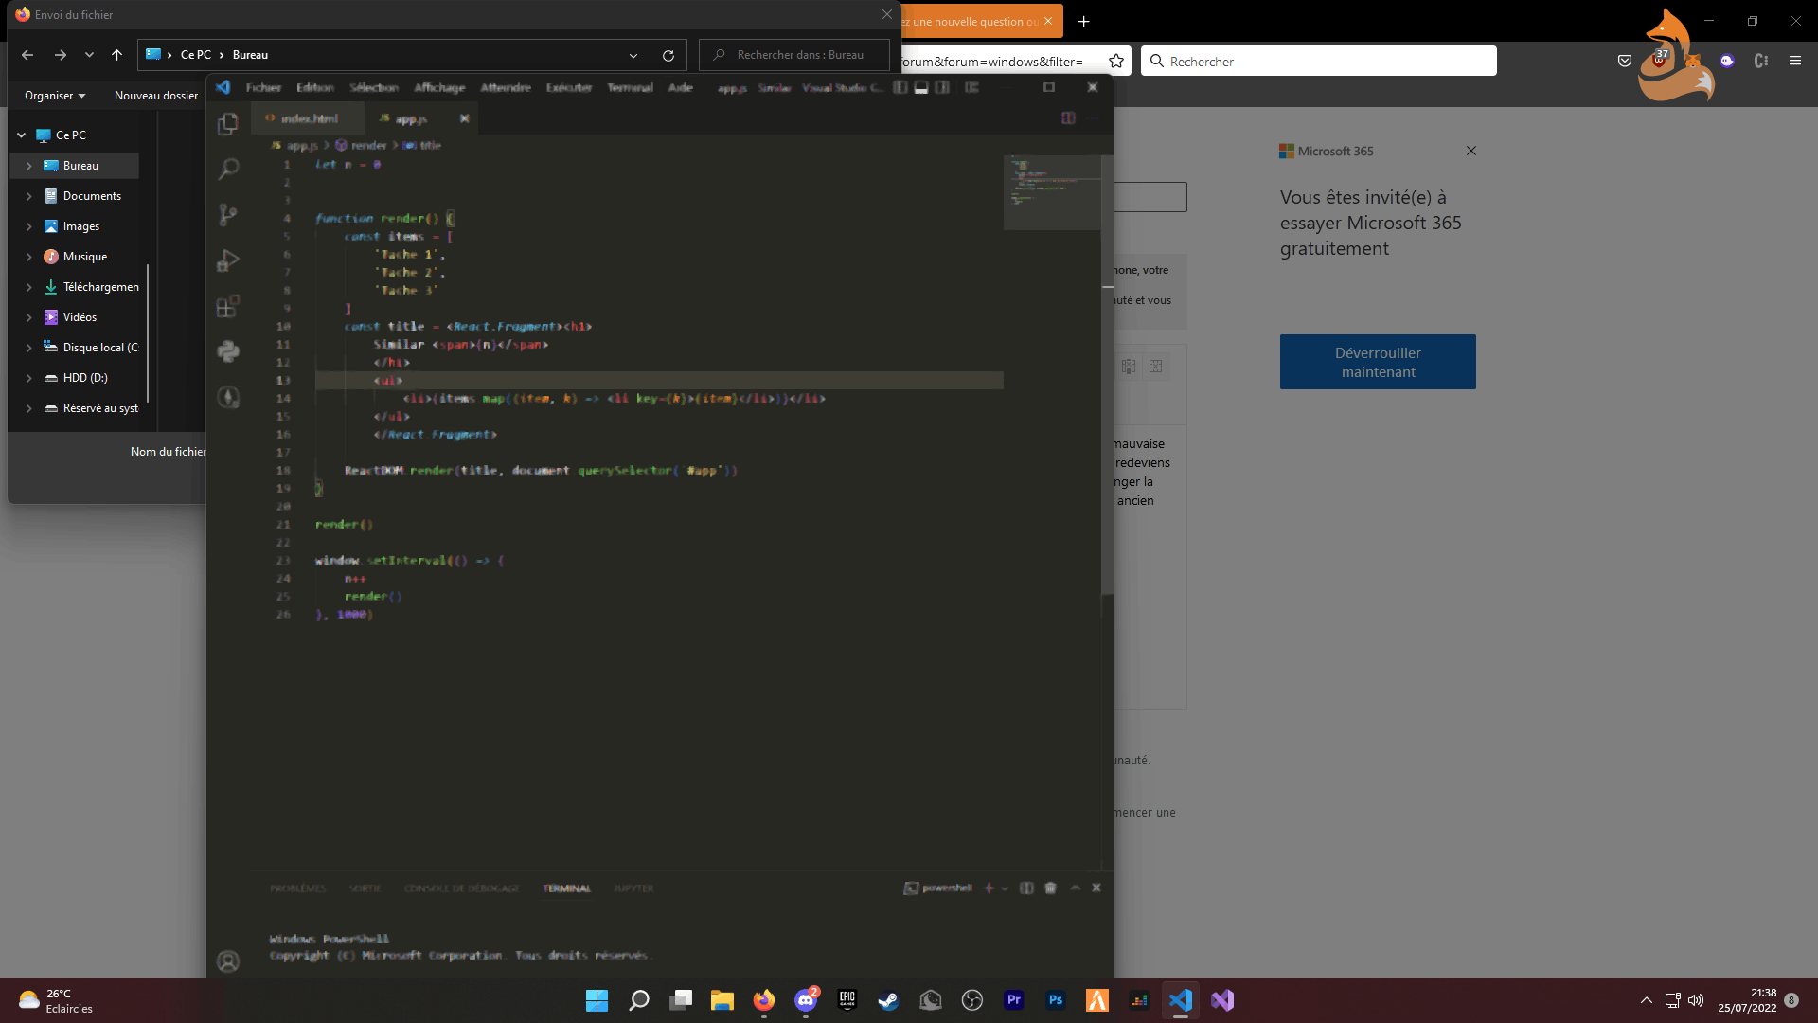Open the Terminal menu in VS Code
1818x1023 pixels.
[630, 87]
